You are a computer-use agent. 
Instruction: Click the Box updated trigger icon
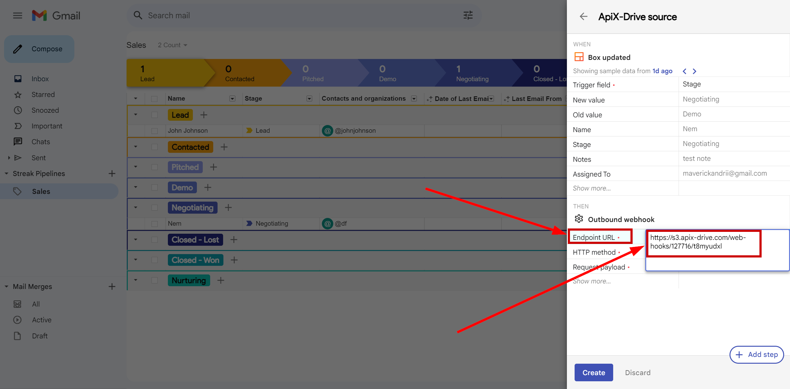pyautogui.click(x=579, y=57)
